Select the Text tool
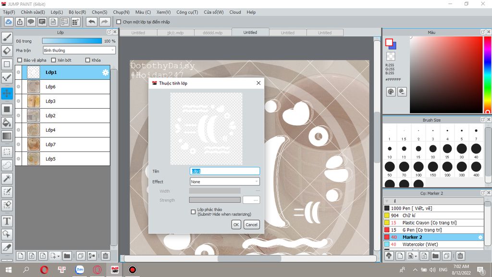Viewport: 492px width, 277px height. click(x=7, y=221)
